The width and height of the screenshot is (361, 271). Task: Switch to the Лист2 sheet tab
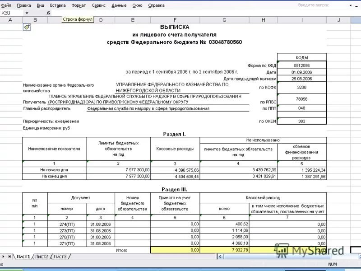(42, 257)
